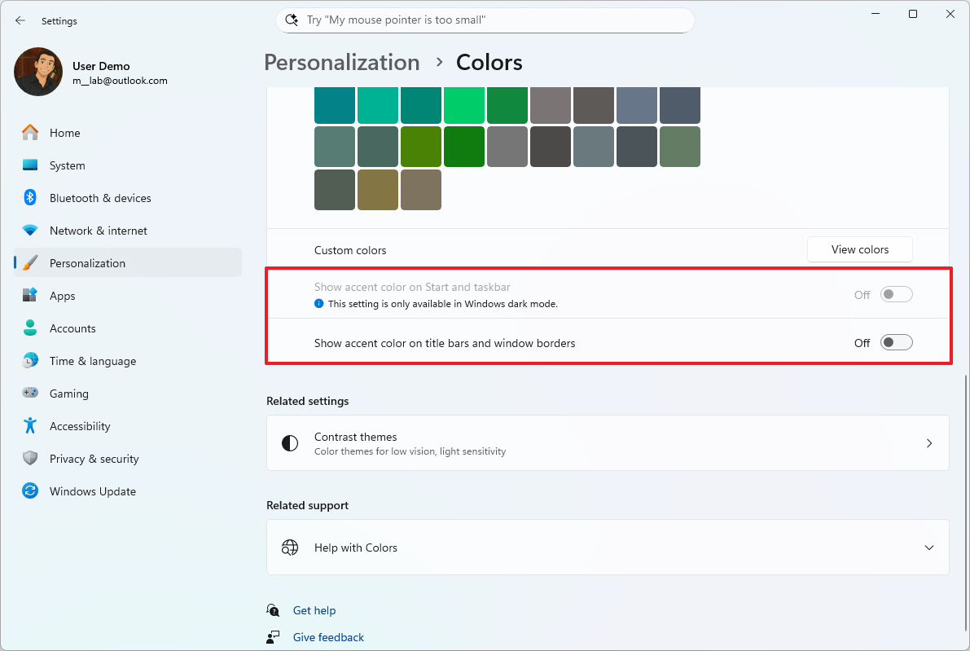970x651 pixels.
Task: Enable accent color on title bars toggle
Action: (896, 342)
